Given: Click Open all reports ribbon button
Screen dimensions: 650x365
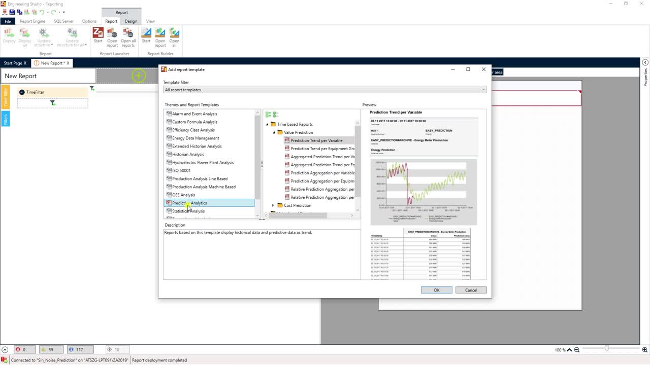Looking at the screenshot, I should coord(128,38).
